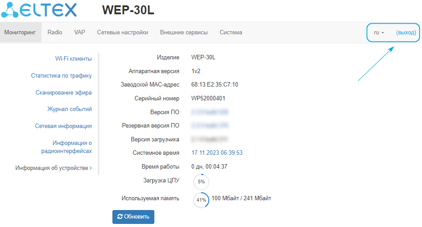Click the Время работы label

161,166
